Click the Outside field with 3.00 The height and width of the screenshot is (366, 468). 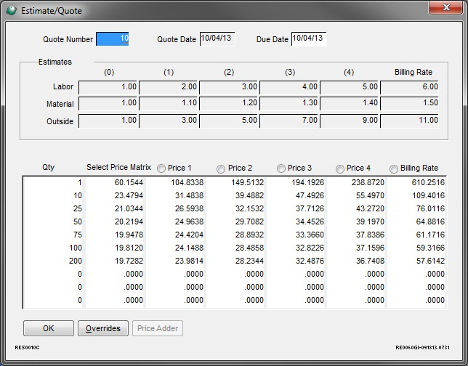(168, 121)
